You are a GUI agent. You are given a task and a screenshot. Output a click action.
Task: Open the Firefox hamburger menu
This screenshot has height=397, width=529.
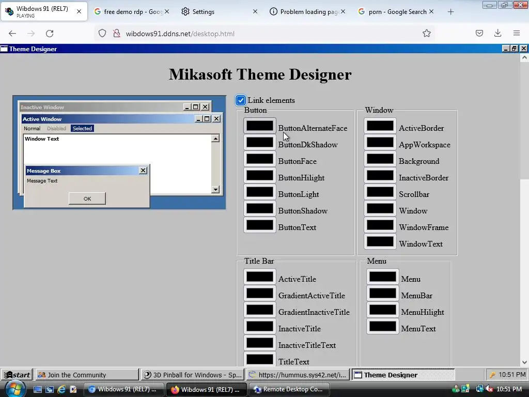pyautogui.click(x=517, y=33)
